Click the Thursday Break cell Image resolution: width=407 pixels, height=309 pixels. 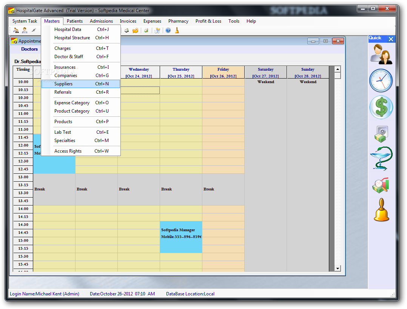click(x=181, y=189)
